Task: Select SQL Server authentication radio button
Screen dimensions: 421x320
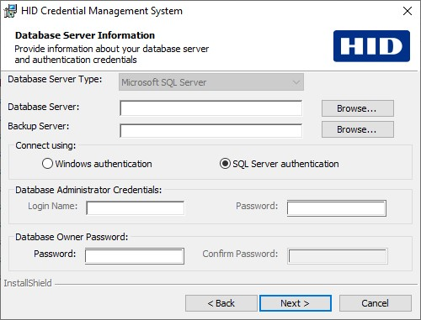Action: 225,164
